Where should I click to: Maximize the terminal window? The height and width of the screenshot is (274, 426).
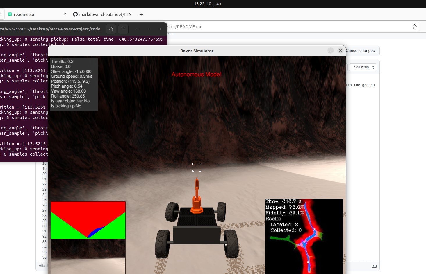pyautogui.click(x=149, y=29)
